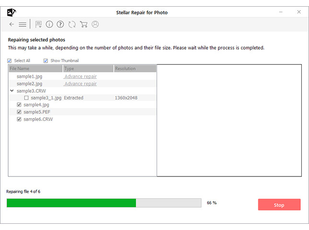Check the sample3_1.jpg checkbox

click(x=26, y=98)
